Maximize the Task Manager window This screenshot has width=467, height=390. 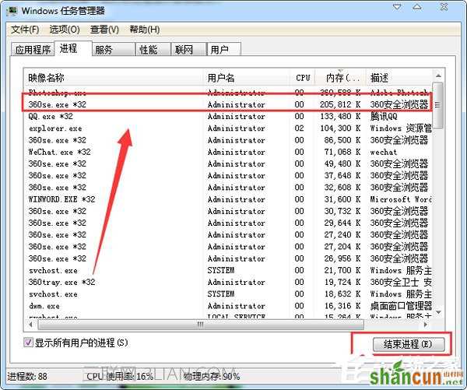tap(417, 6)
